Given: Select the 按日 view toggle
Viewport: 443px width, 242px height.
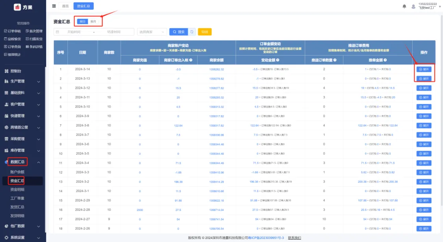Looking at the screenshot, I should point(82,22).
